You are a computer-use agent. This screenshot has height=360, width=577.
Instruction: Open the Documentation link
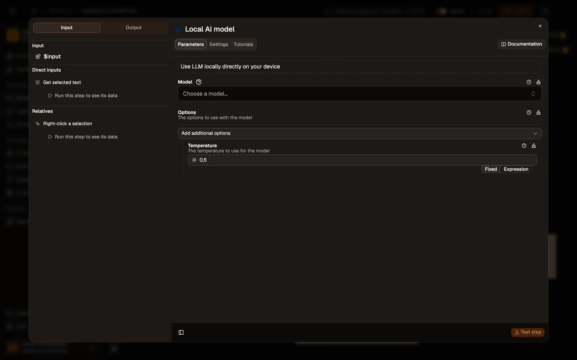pyautogui.click(x=522, y=44)
